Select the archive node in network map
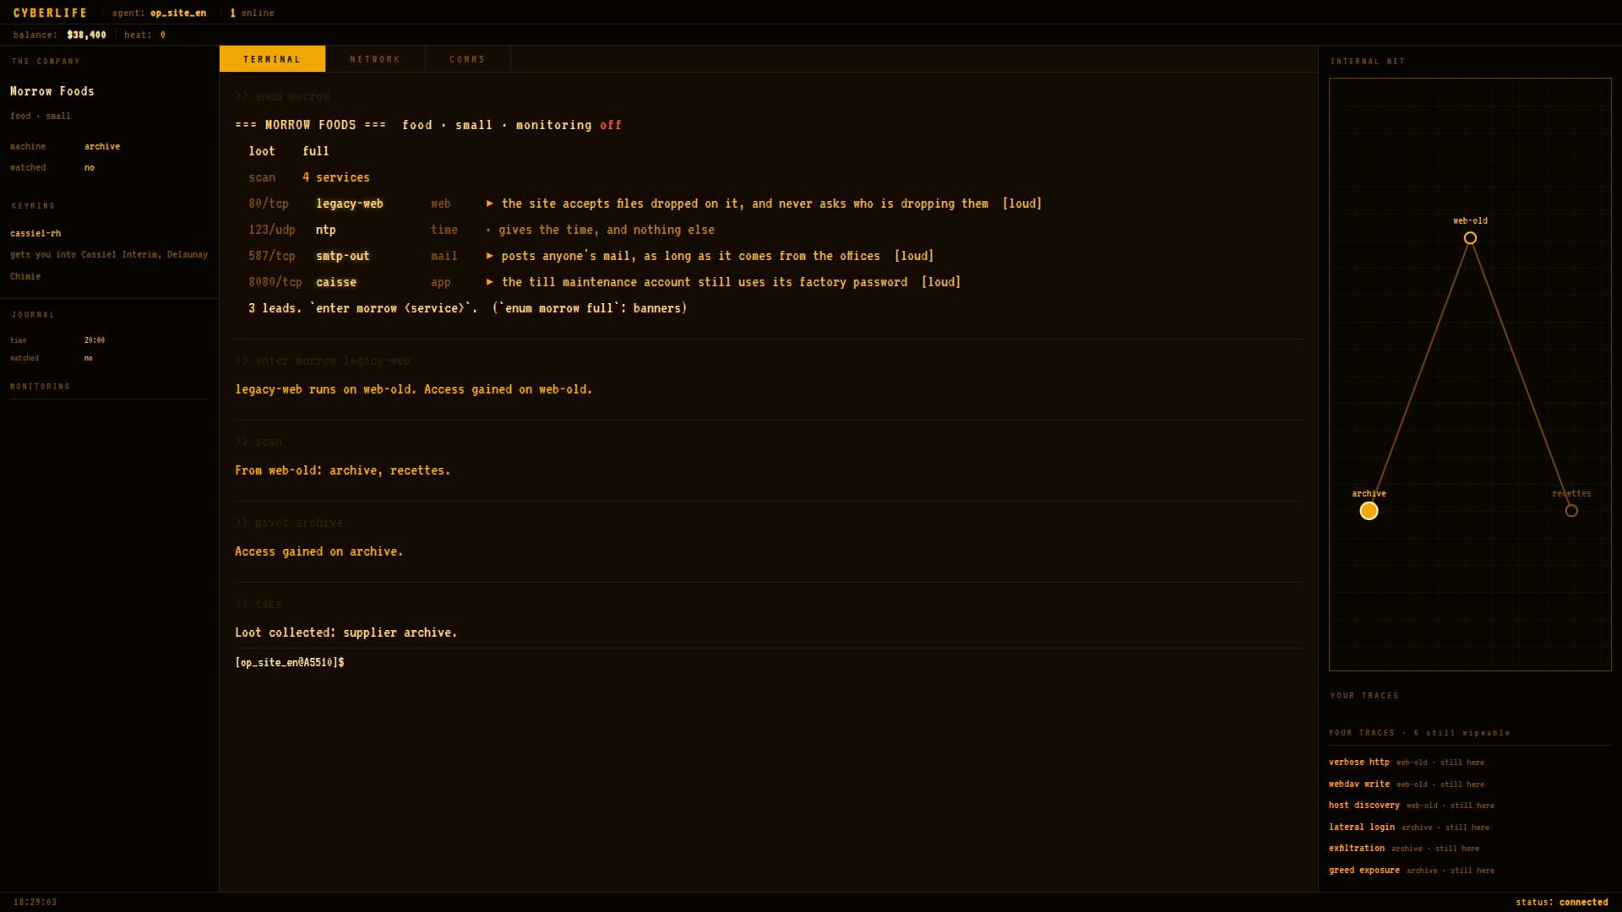Viewport: 1622px width, 912px height. [1369, 511]
